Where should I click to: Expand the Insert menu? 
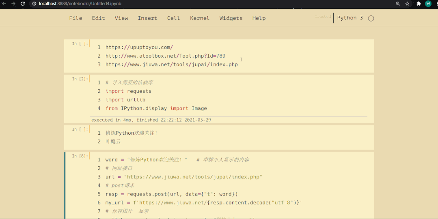[147, 18]
